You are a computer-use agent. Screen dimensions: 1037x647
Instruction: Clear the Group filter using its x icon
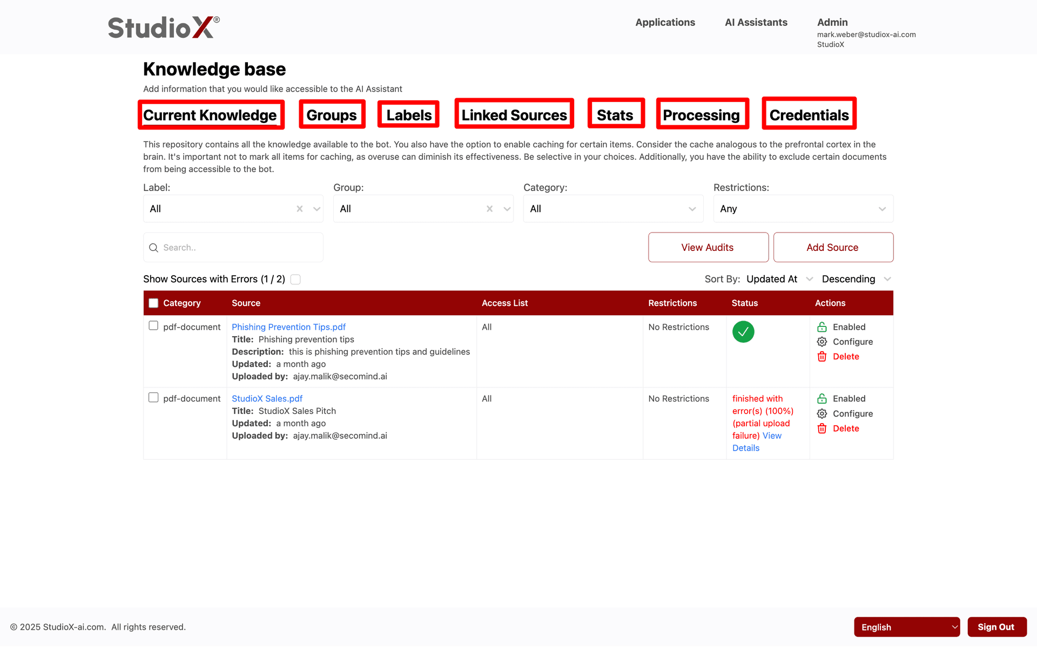coord(490,208)
